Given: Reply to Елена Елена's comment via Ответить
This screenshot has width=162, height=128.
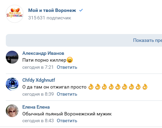Looking at the screenshot, I should tap(67, 121).
